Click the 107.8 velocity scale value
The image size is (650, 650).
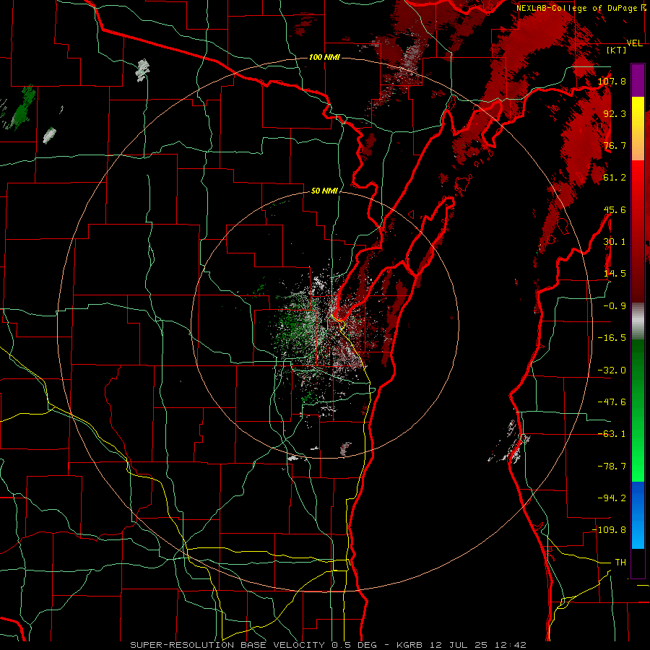(x=612, y=81)
